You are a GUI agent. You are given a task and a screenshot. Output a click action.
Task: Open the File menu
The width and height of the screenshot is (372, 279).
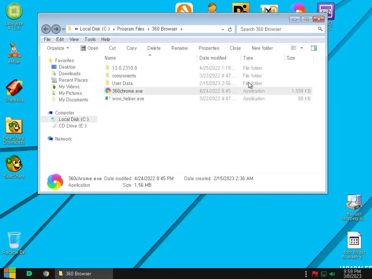pyautogui.click(x=47, y=39)
